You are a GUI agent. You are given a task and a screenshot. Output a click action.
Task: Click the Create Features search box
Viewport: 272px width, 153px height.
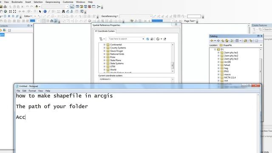coord(267,30)
